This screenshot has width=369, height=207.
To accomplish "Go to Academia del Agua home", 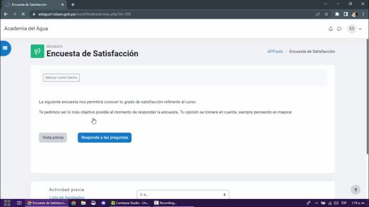I will point(26,29).
